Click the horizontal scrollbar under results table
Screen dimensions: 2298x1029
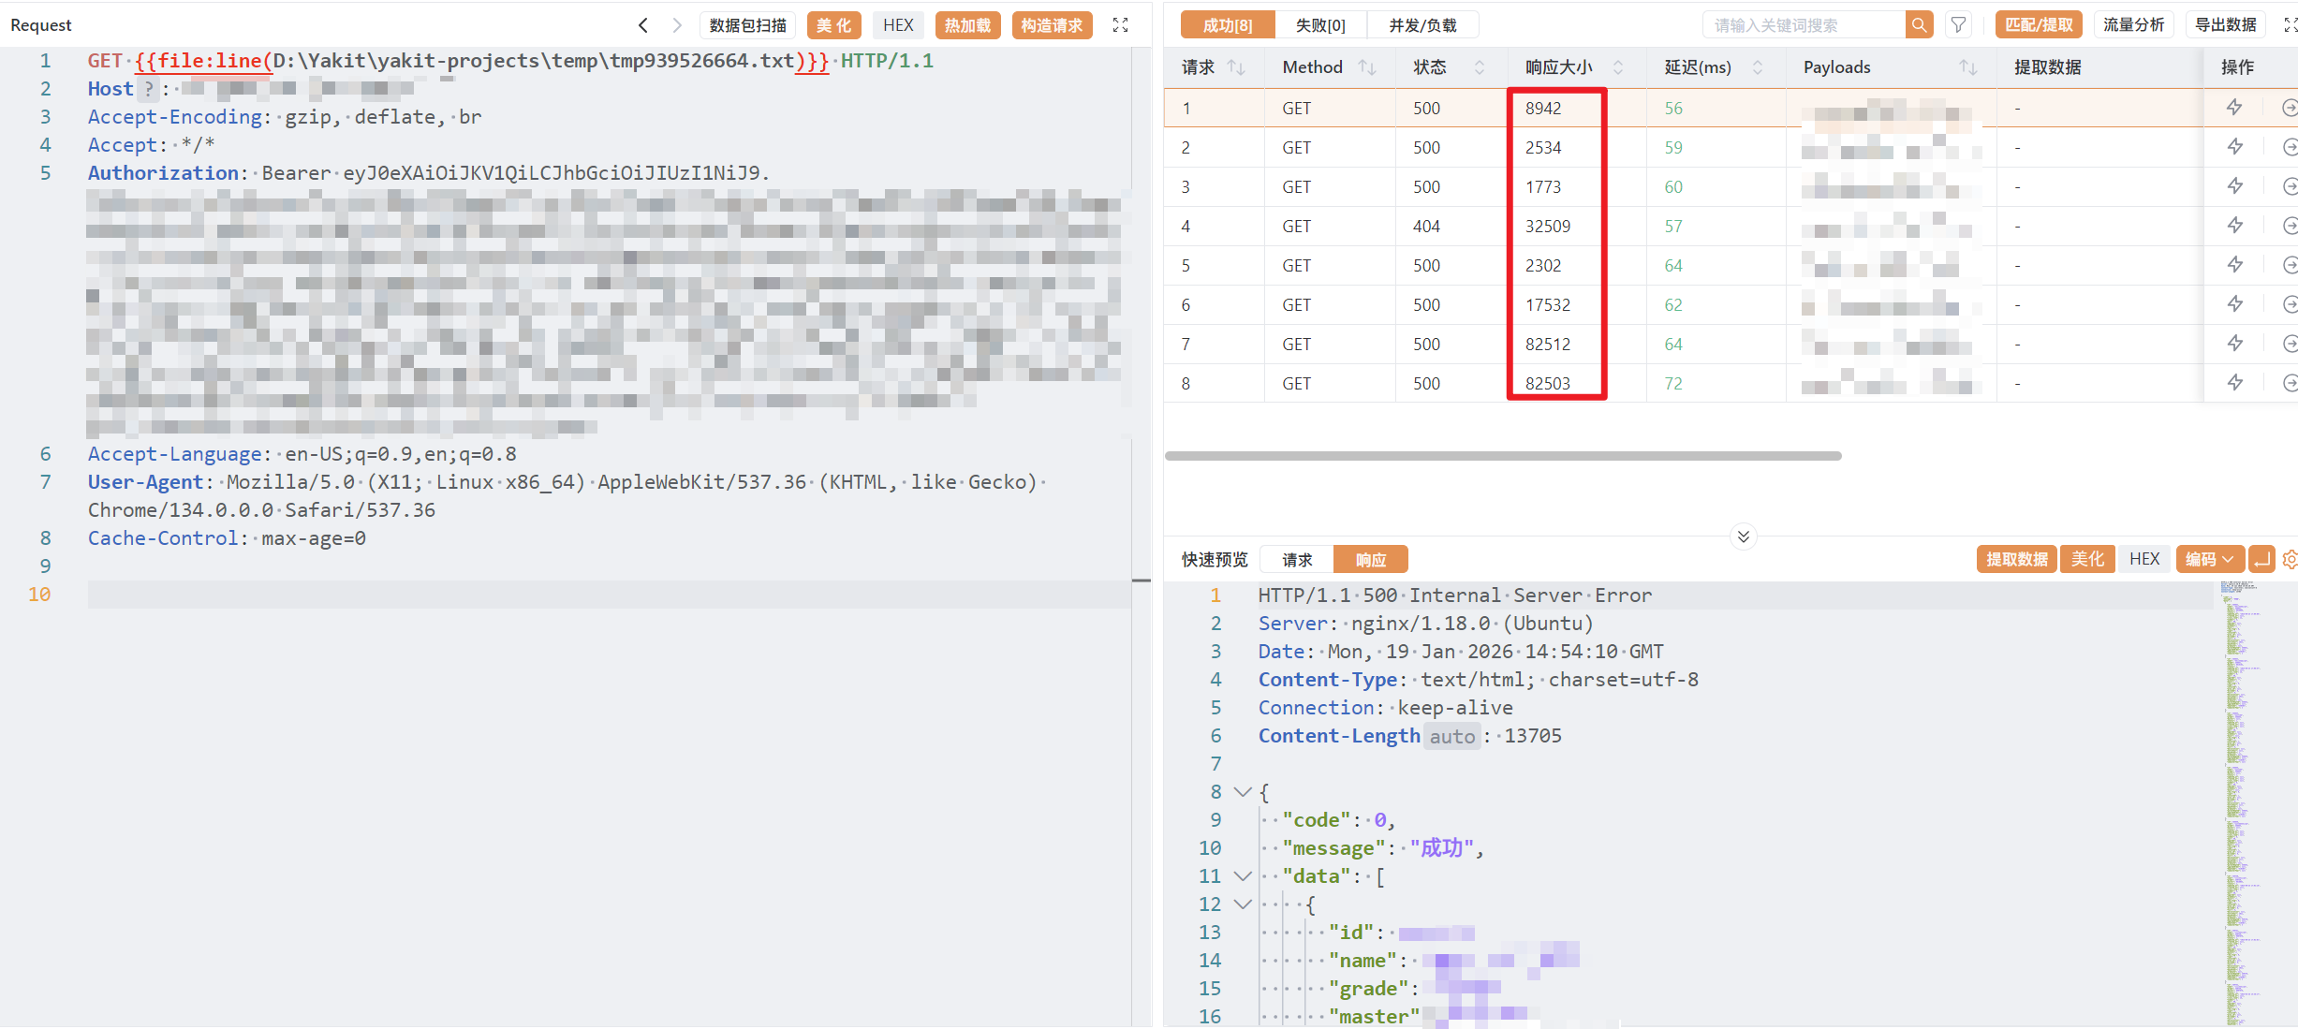pos(1502,456)
